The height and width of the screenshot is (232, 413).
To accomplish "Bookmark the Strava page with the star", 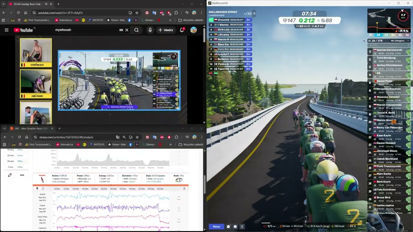I will coord(137,137).
